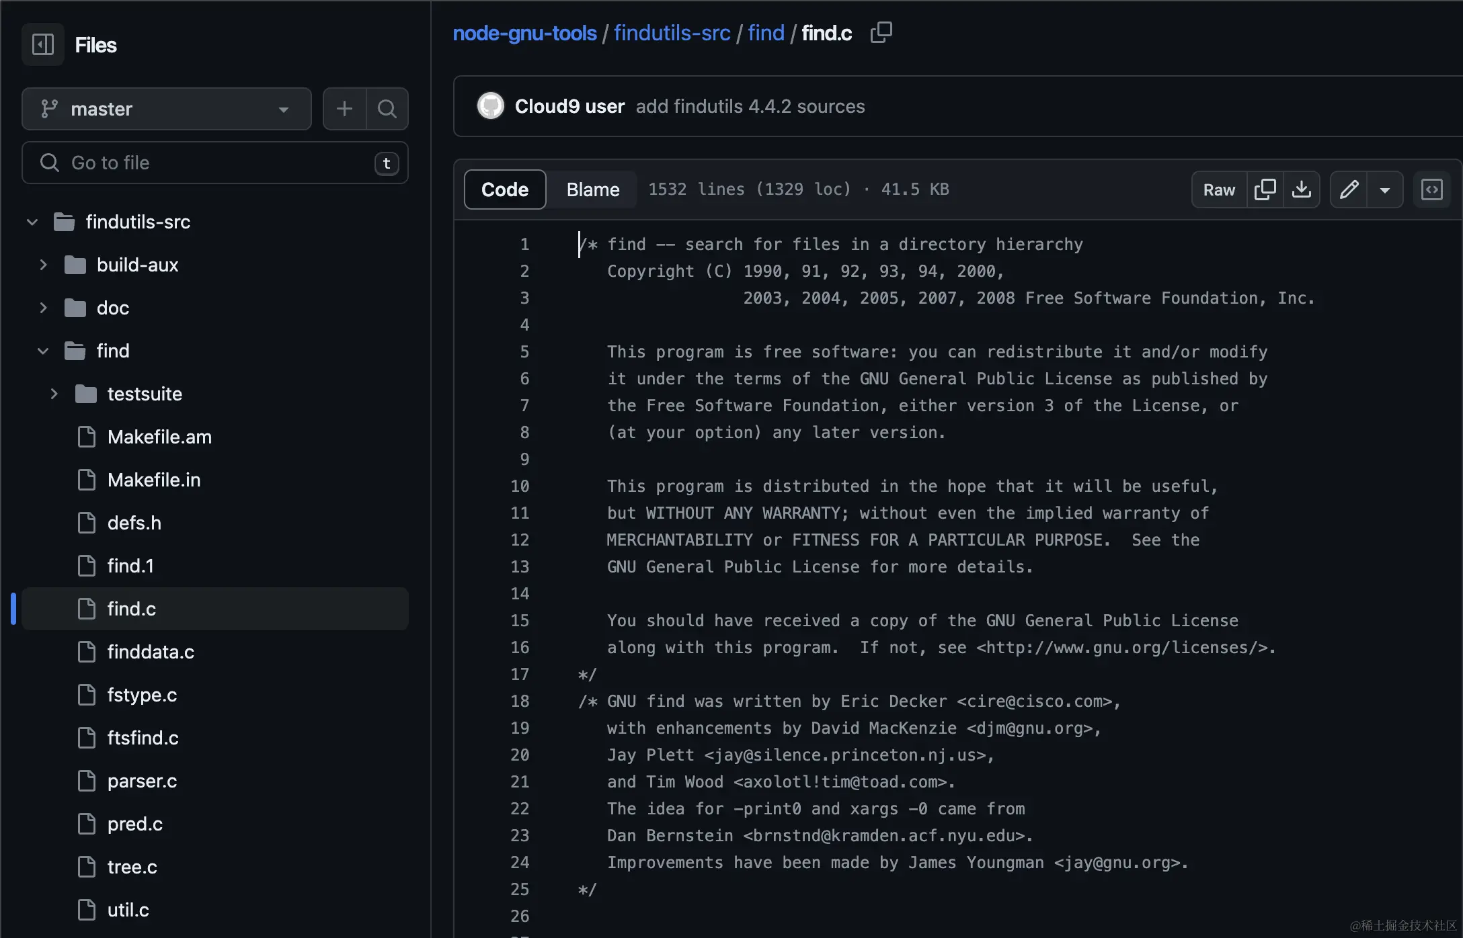Select the Code tab

[x=504, y=189]
